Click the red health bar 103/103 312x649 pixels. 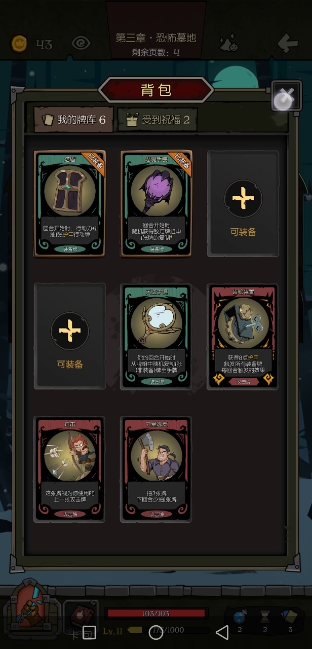tap(156, 614)
